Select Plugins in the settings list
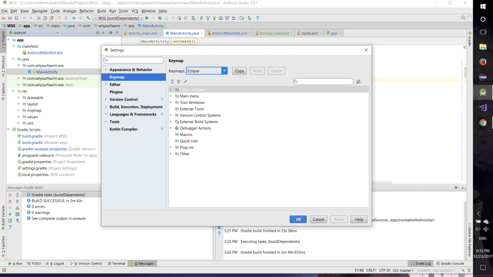493x277 pixels. (x=116, y=92)
